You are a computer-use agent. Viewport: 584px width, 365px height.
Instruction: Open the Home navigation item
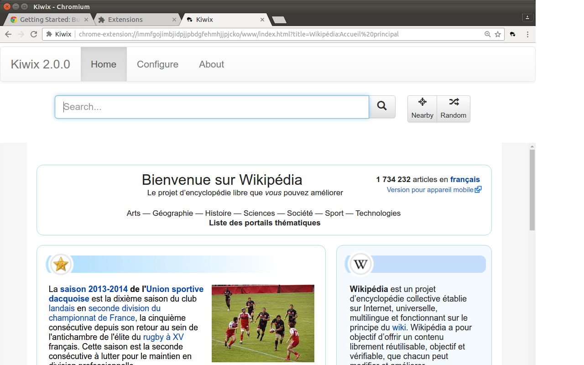click(x=104, y=64)
